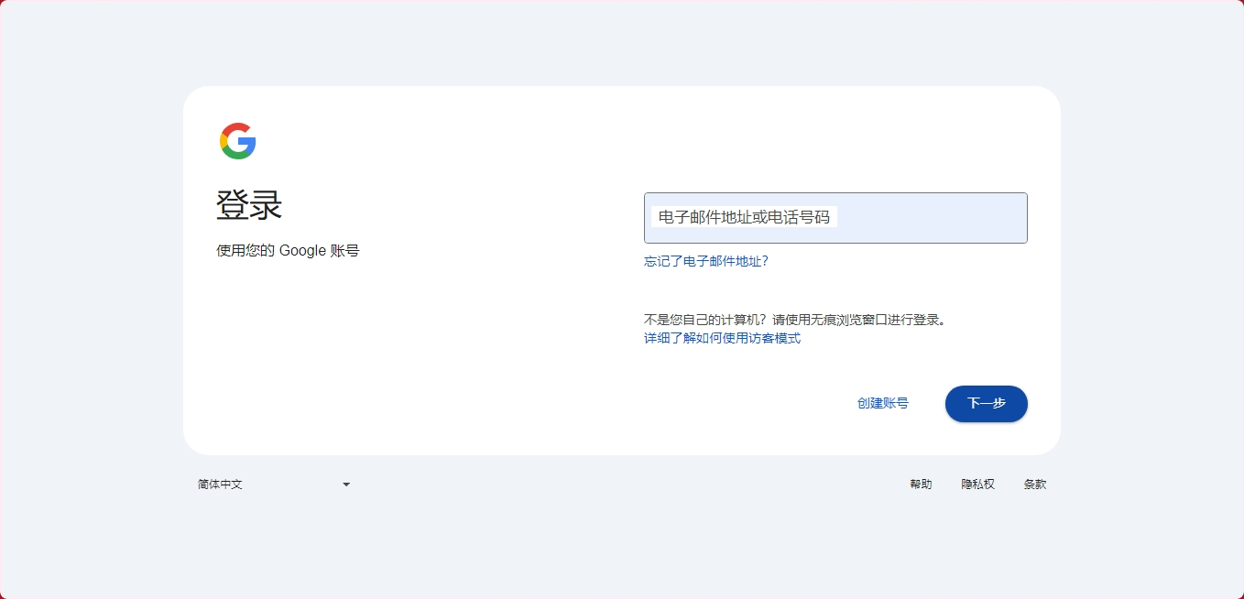Click the 隐私权 privacy link
Image resolution: width=1244 pixels, height=599 pixels.
[x=977, y=484]
